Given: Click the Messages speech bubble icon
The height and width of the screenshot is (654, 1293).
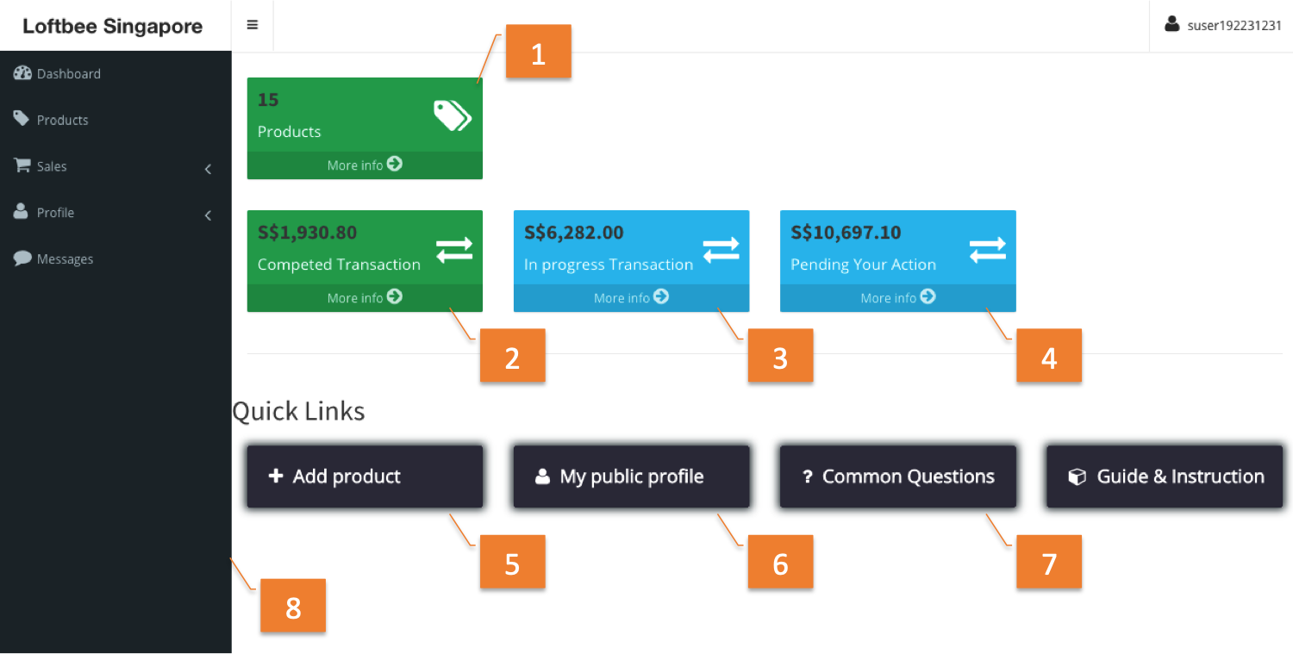Looking at the screenshot, I should coord(22,258).
